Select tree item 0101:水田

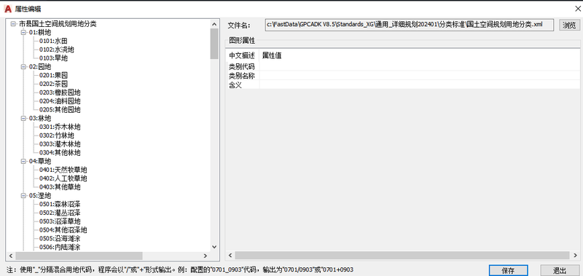(x=53, y=41)
